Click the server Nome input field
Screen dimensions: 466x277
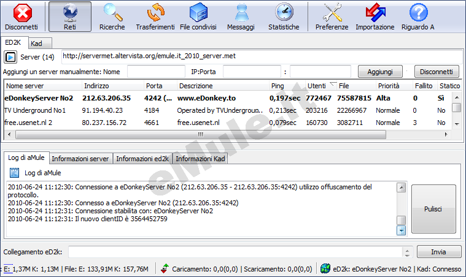coord(157,72)
